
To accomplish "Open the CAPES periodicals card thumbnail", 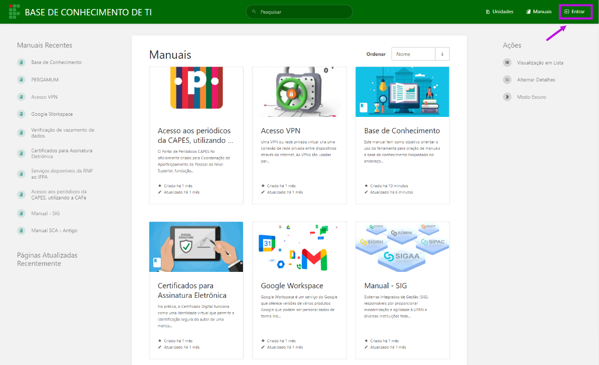I will 196,92.
